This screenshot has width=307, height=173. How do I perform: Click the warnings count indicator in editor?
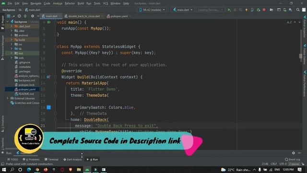pyautogui.click(x=289, y=22)
